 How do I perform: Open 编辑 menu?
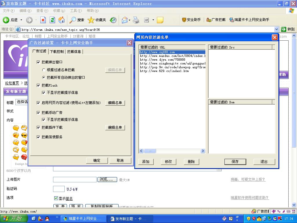pyautogui.click(x=26, y=11)
